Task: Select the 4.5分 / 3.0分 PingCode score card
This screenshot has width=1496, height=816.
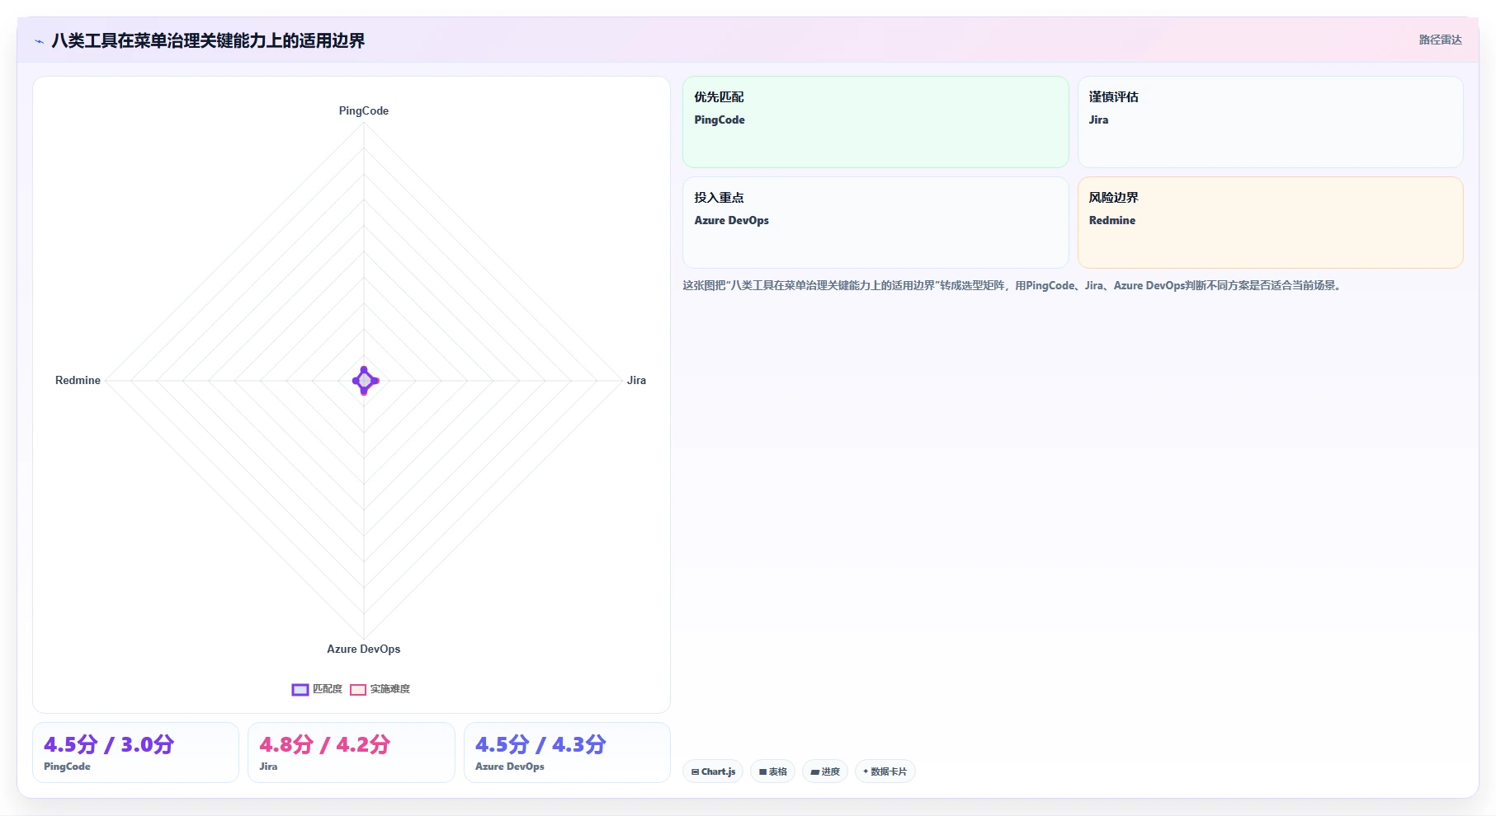Action: [135, 753]
